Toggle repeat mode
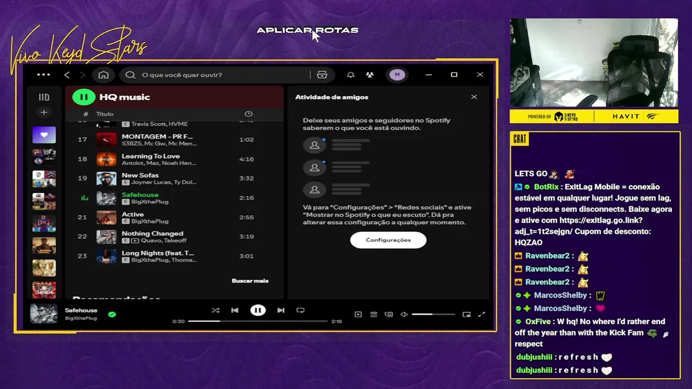 pyautogui.click(x=301, y=311)
